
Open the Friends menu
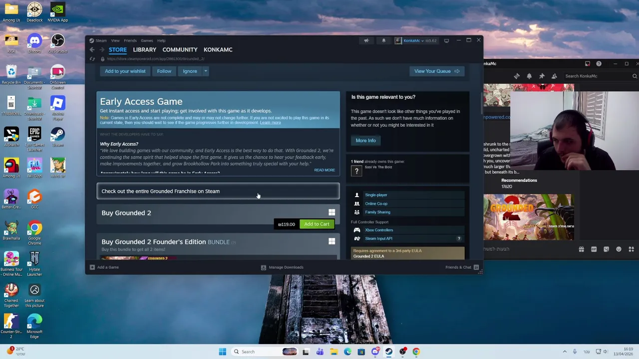coord(130,40)
